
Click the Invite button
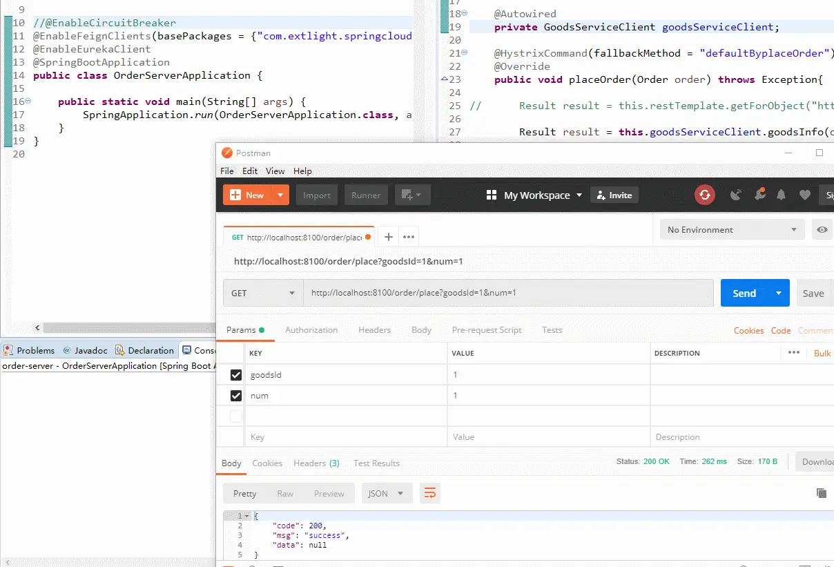(x=614, y=195)
